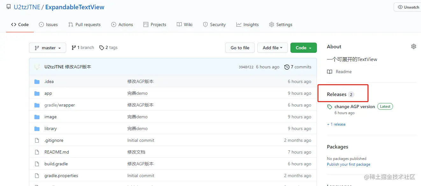Click the file icon for gradle.properties
The height and width of the screenshot is (186, 421).
click(x=37, y=176)
